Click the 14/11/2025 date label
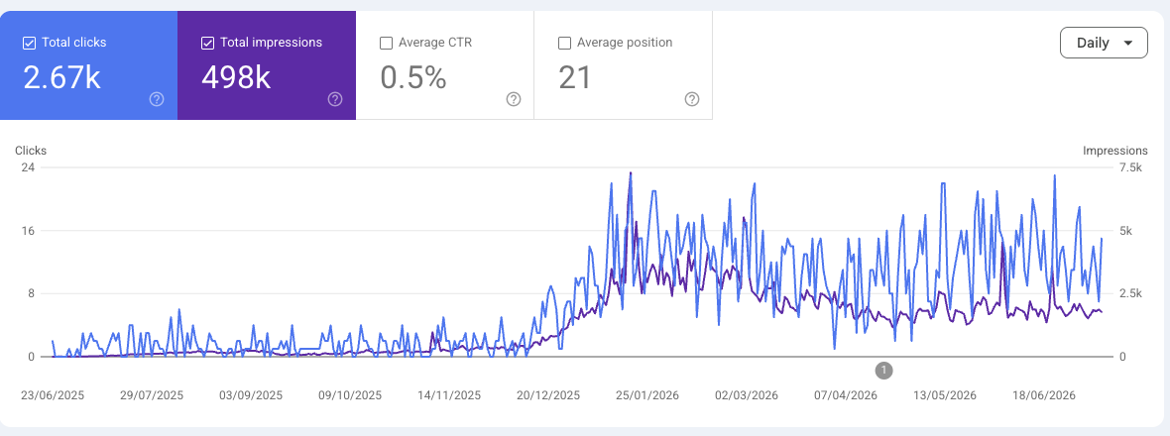Screen dimensions: 1170x436 [449, 395]
